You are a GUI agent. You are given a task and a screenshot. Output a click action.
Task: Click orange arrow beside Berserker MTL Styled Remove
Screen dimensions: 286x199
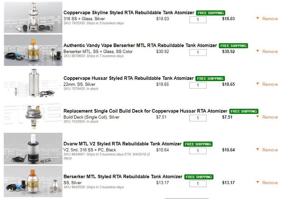tap(258, 182)
